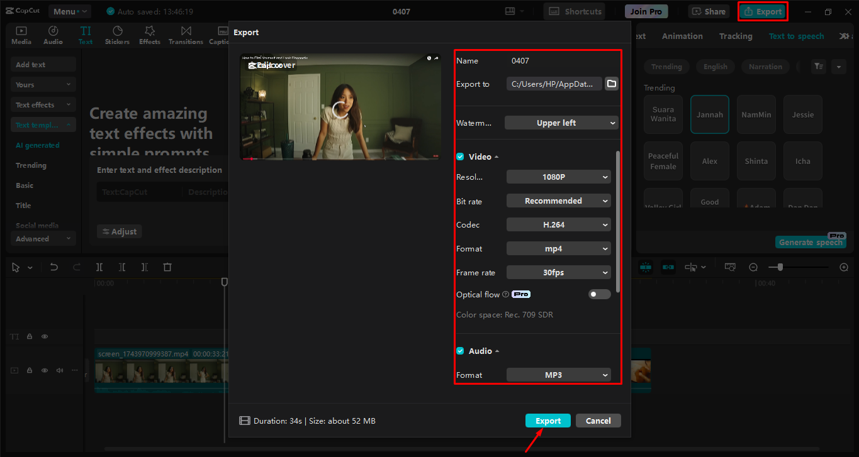
Task: Lock the text track
Action: click(30, 337)
